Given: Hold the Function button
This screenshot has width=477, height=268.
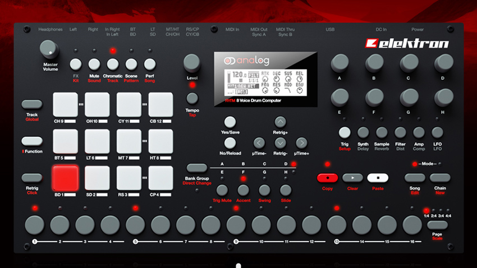Looking at the screenshot, I should [32, 141].
